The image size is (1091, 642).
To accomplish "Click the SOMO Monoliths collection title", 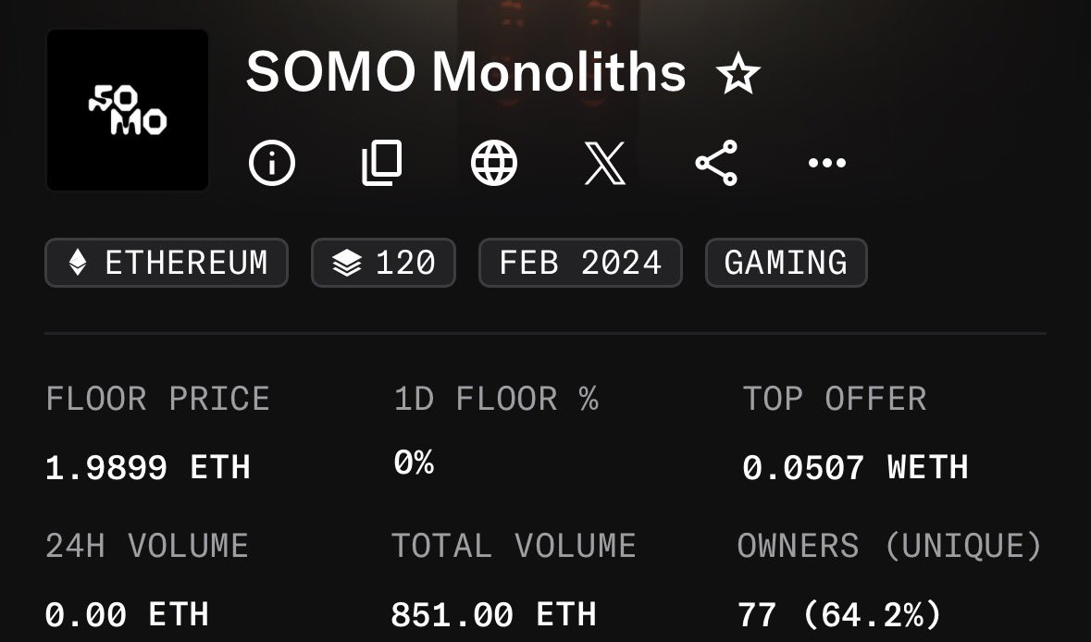I will pyautogui.click(x=465, y=73).
